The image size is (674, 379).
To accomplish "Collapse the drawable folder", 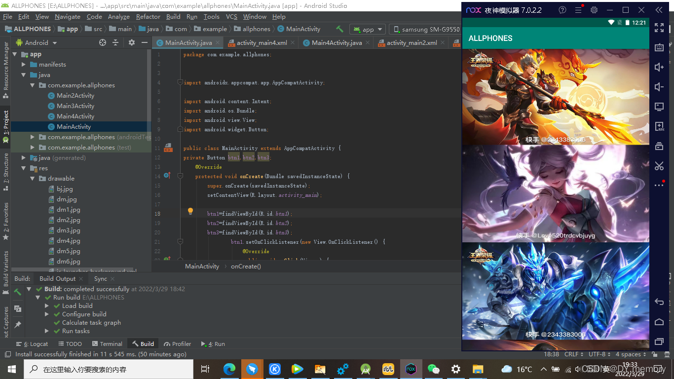I will point(33,179).
